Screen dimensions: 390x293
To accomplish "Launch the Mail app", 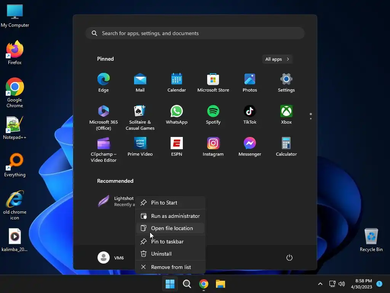I will (140, 82).
